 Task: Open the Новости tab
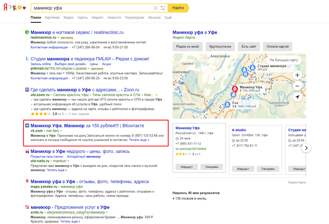point(114,18)
